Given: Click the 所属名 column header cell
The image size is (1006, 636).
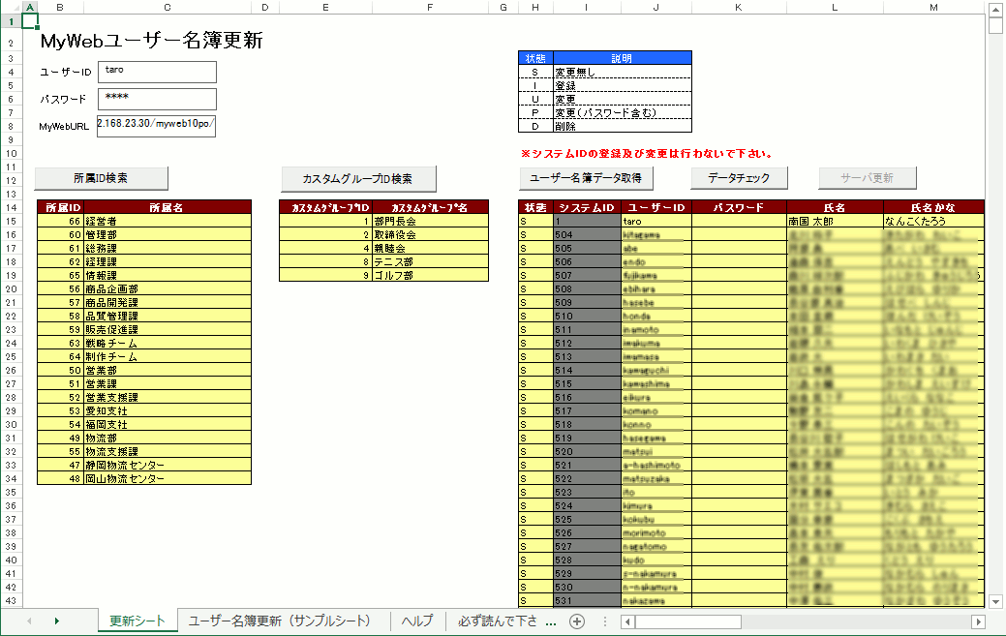Looking at the screenshot, I should tap(168, 208).
